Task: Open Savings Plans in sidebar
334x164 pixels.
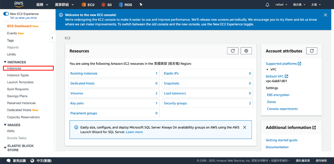Action: tap(17, 96)
